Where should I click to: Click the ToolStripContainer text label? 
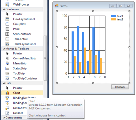pos(25,78)
